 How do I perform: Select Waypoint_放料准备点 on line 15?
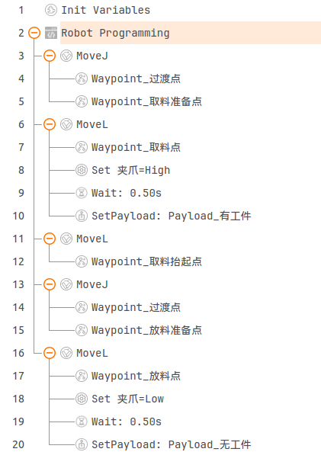point(146,330)
